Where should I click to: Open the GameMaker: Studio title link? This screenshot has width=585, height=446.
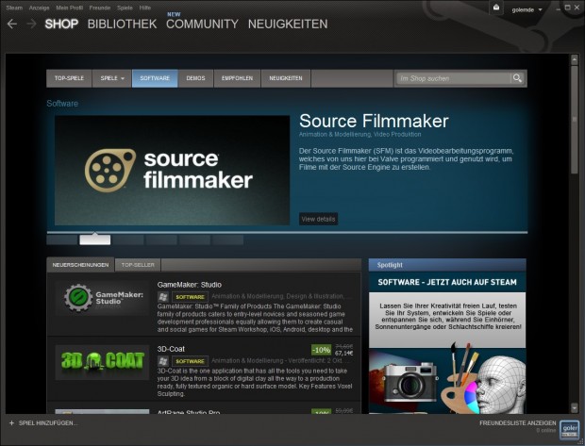click(x=189, y=285)
